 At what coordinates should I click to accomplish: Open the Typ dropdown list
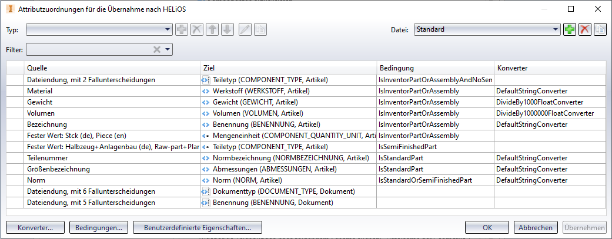coord(168,29)
